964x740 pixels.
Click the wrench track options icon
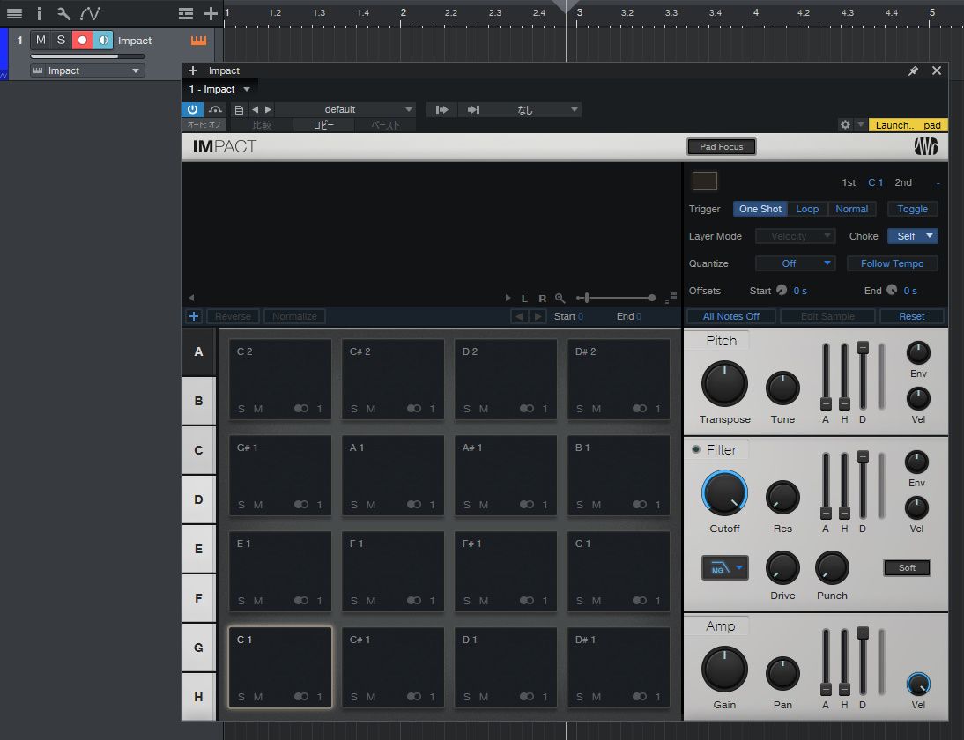pyautogui.click(x=63, y=13)
